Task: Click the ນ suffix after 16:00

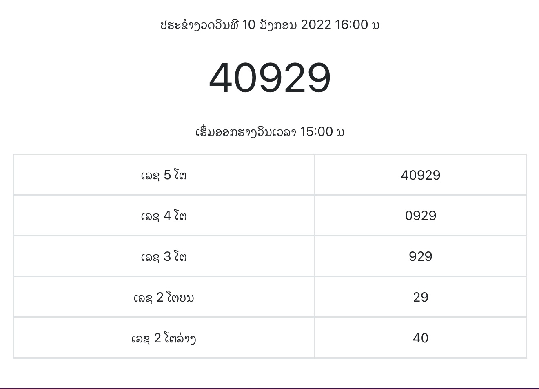Action: coord(376,26)
